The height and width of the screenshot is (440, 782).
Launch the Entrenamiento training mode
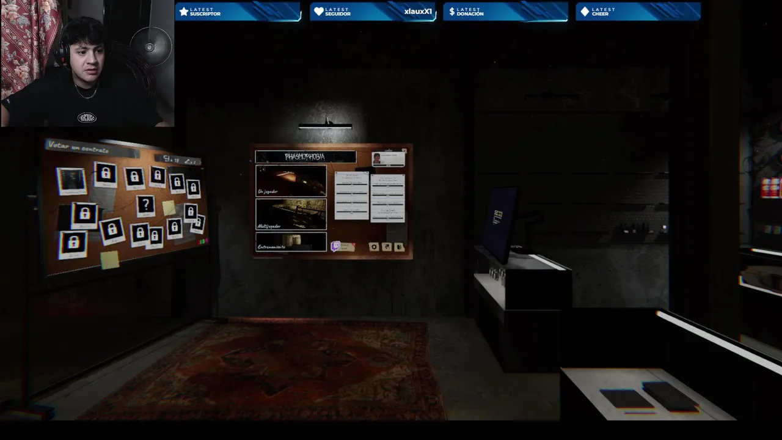(x=291, y=241)
